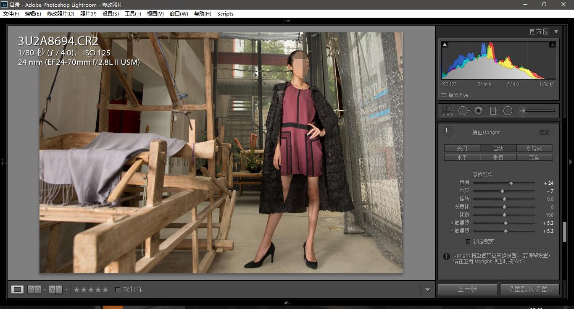
Task: Switch to loupe view mode icon
Action: [x=17, y=289]
